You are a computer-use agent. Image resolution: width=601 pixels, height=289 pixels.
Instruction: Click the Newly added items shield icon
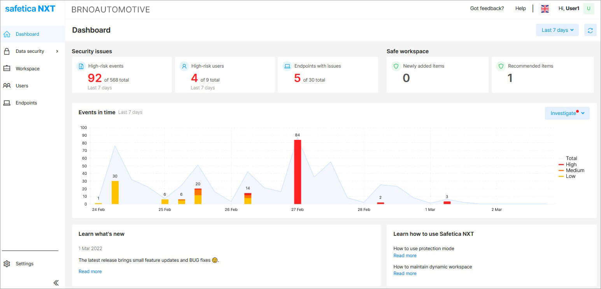tap(396, 66)
